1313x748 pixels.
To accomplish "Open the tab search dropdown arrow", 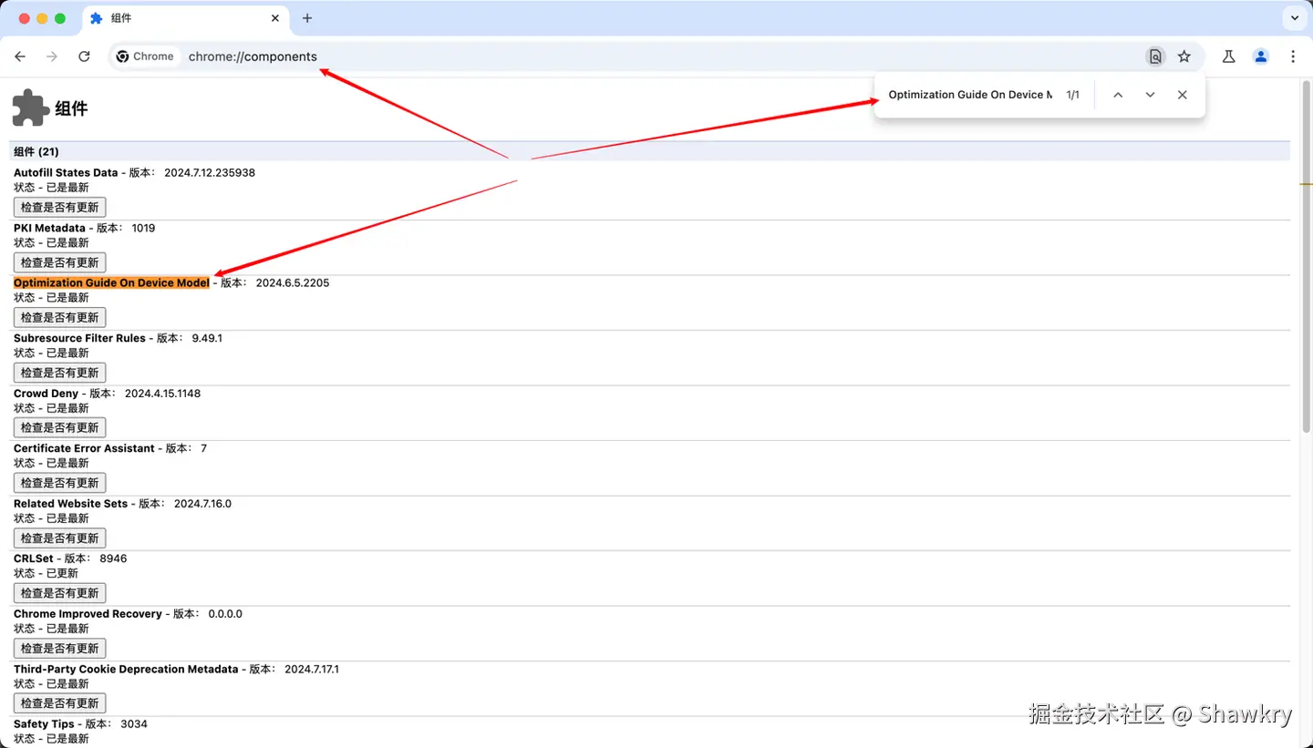I will click(x=1294, y=18).
